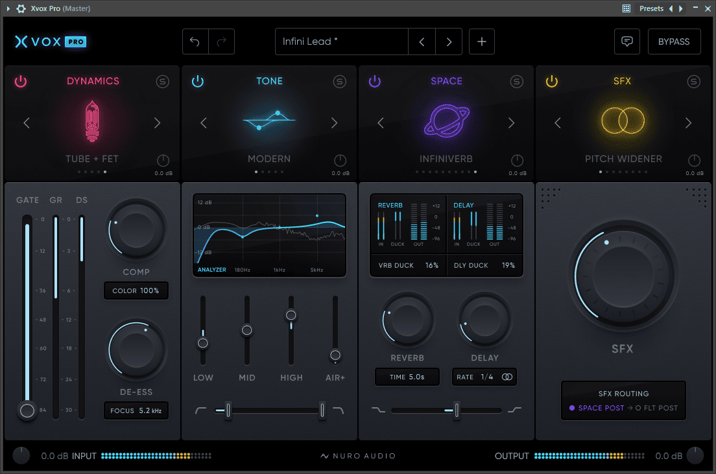Open the Infini Lead preset name list
The image size is (716, 474).
coord(342,41)
